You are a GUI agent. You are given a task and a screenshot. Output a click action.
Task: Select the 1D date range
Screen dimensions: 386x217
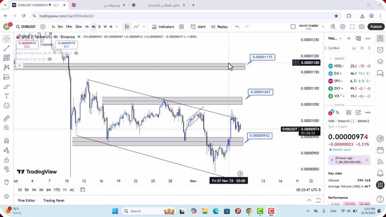20,190
